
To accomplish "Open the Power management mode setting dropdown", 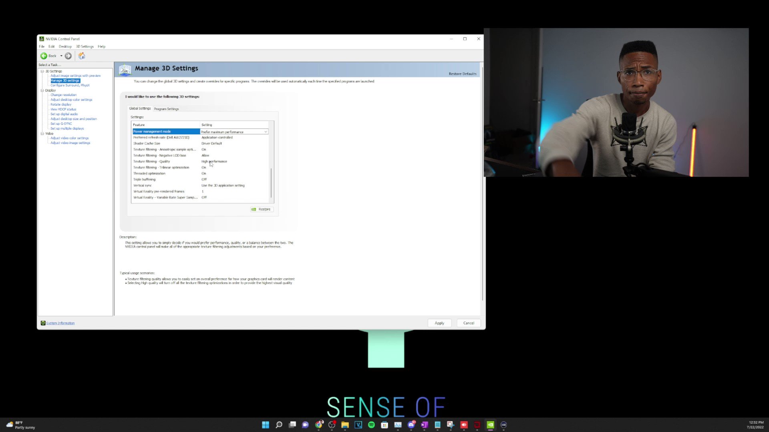I will tap(266, 132).
